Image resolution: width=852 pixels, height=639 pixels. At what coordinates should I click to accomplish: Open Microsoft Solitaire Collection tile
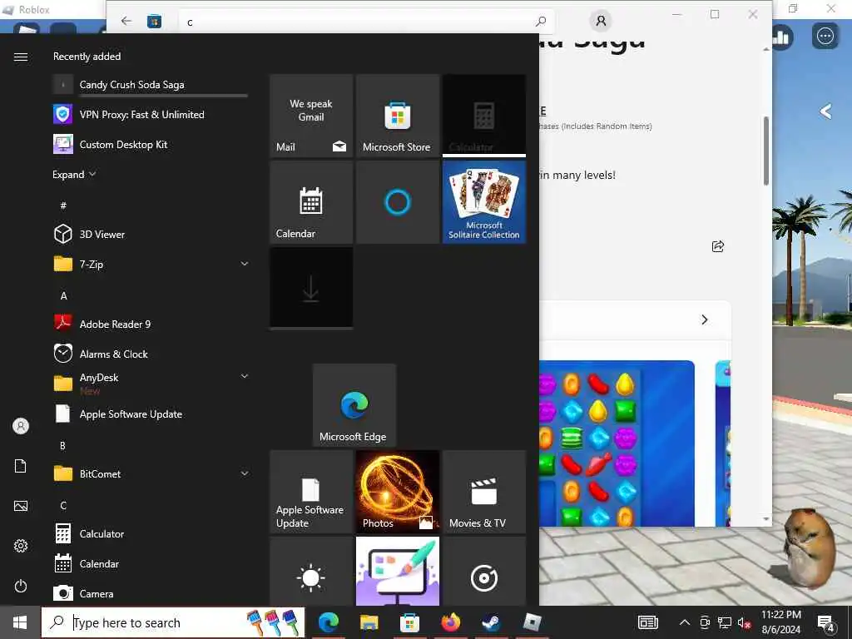point(484,202)
